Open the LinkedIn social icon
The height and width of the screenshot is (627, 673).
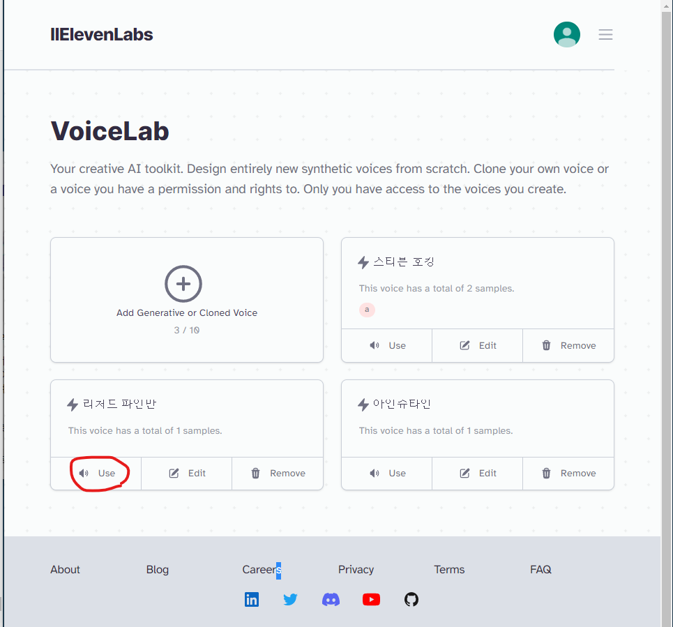tap(252, 600)
